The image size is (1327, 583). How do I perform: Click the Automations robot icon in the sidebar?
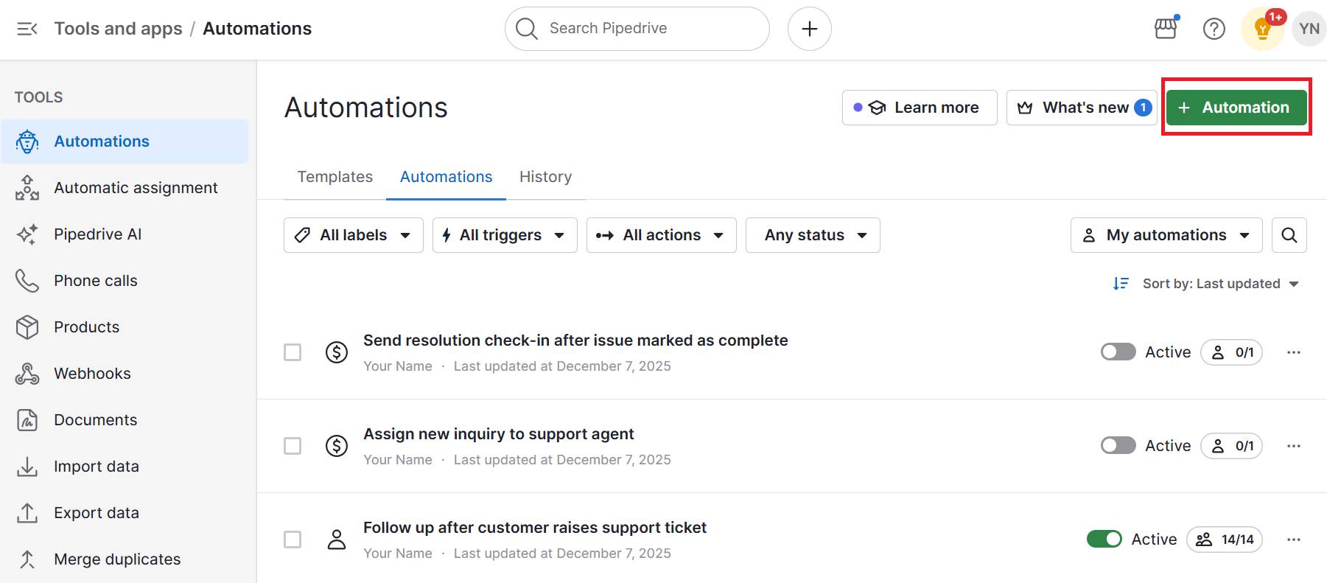(27, 142)
